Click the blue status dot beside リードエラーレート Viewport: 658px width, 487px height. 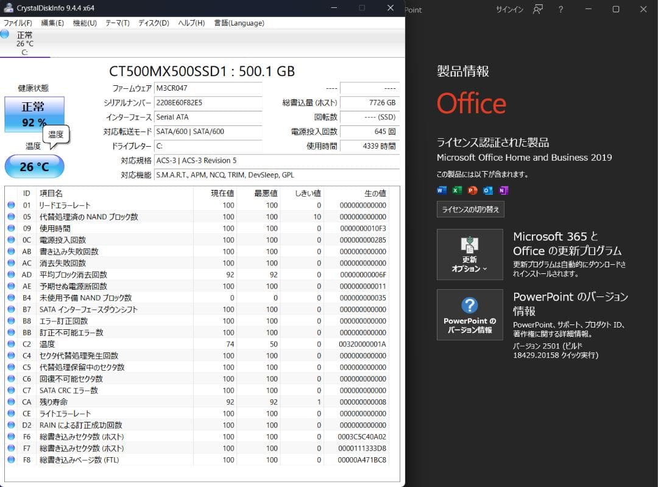(x=12, y=205)
